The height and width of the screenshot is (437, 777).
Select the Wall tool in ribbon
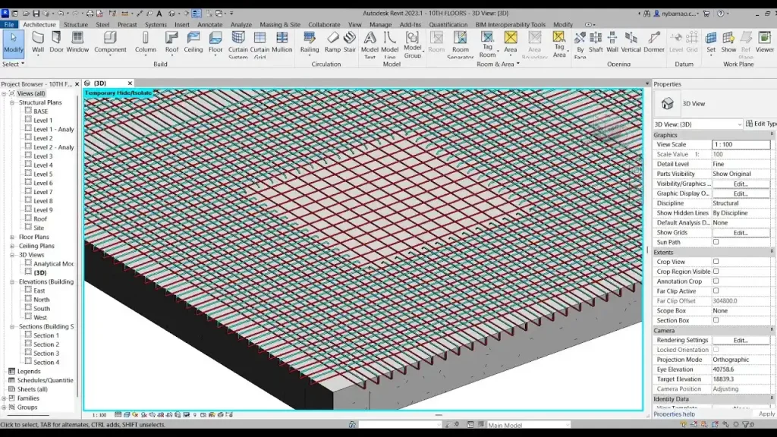coord(38,41)
